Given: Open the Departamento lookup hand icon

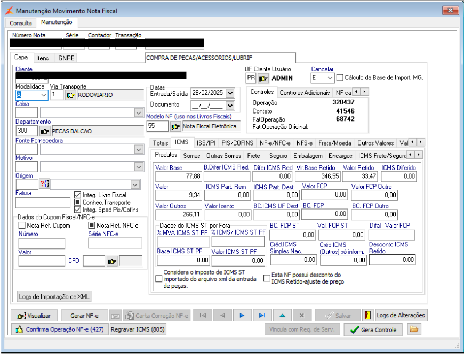Looking at the screenshot, I should 45,131.
